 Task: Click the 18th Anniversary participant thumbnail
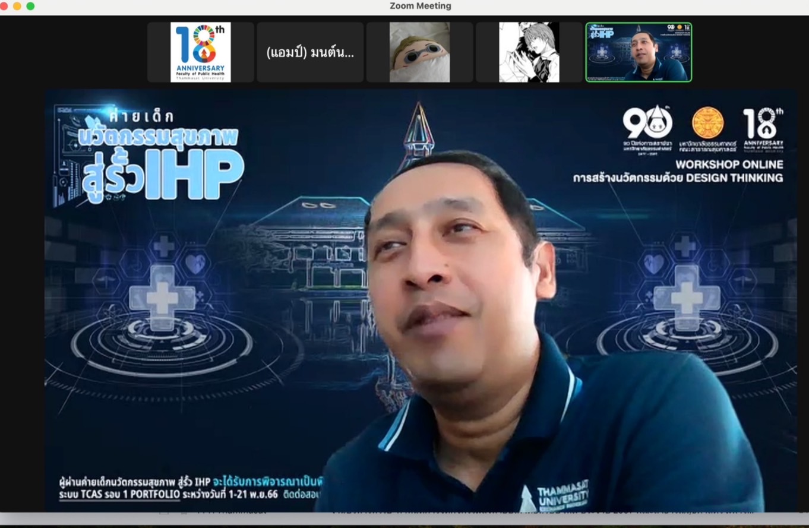click(x=200, y=52)
